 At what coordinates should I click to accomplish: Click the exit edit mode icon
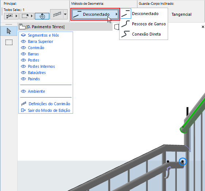tap(23, 110)
